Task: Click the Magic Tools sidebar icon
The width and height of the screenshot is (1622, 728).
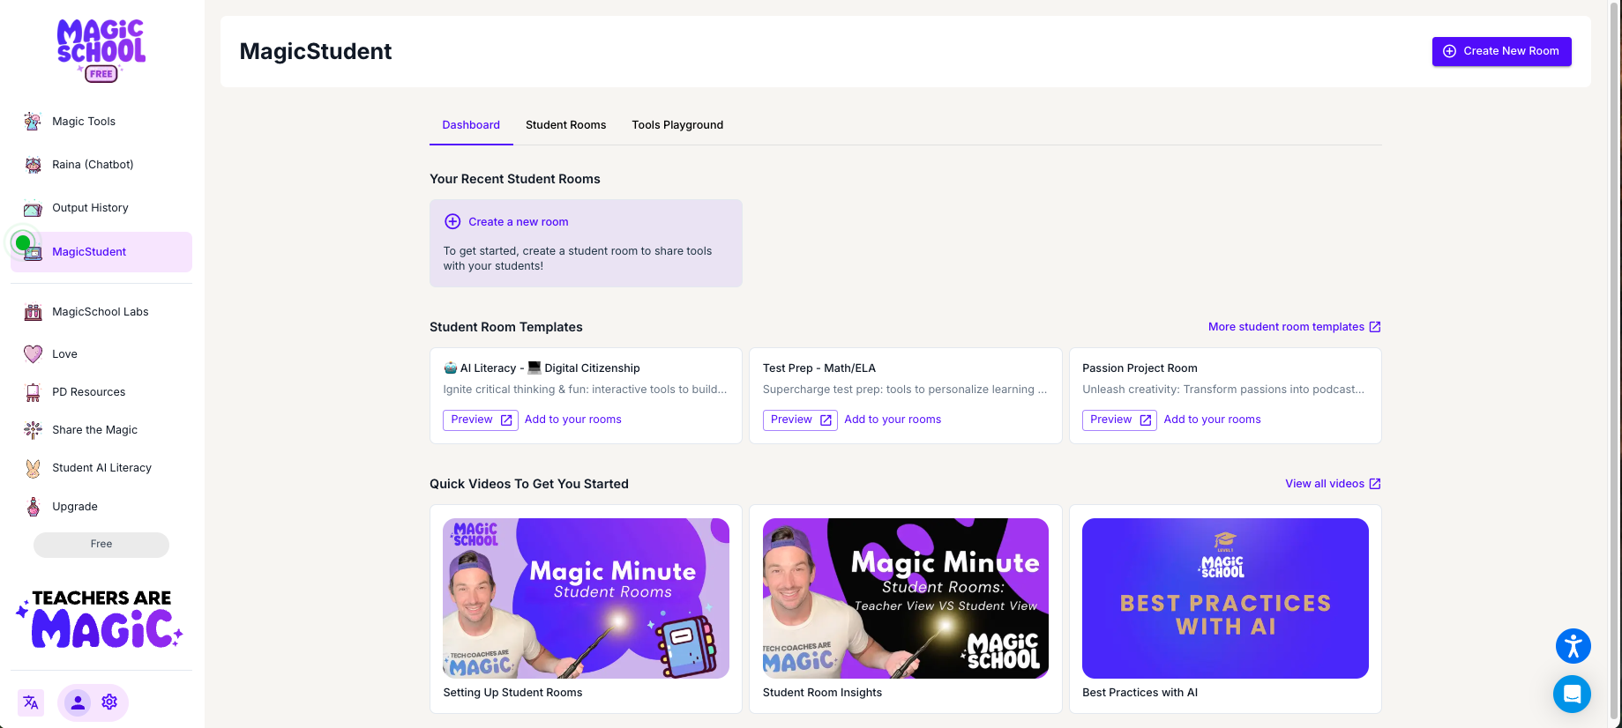Action: coord(33,122)
